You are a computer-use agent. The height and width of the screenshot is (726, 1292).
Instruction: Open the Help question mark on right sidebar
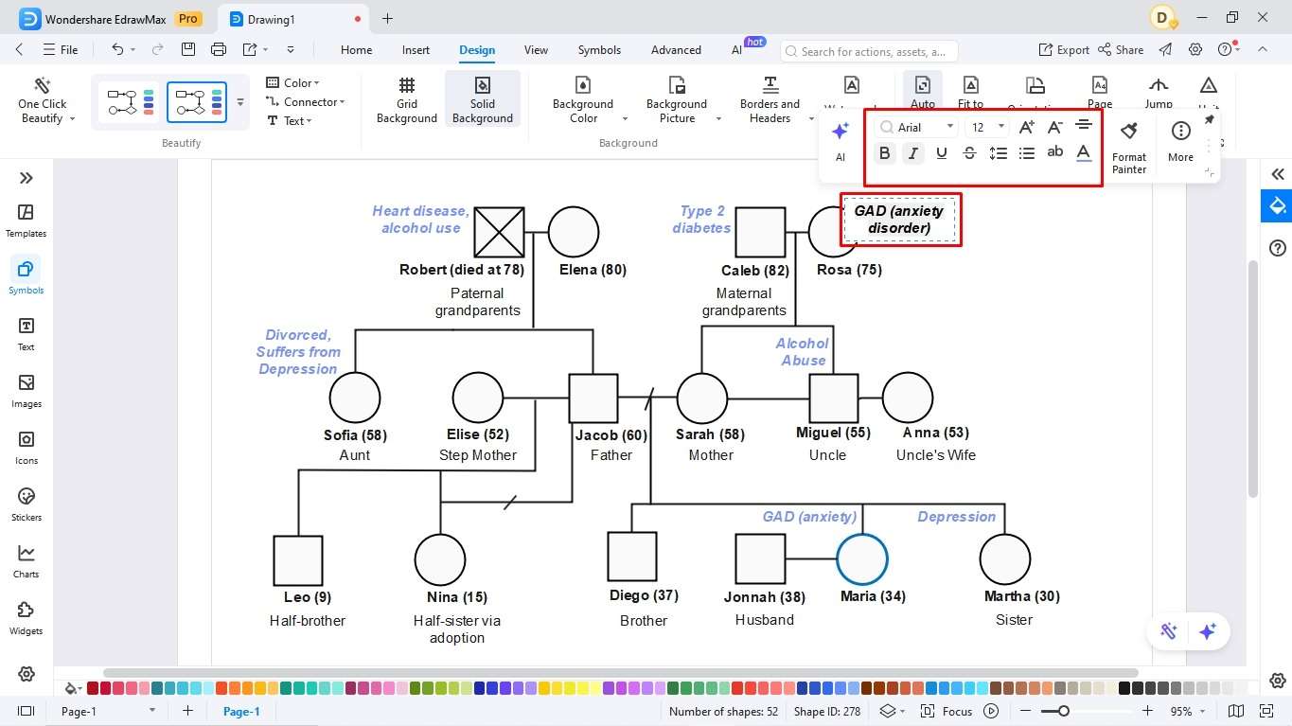[1278, 249]
